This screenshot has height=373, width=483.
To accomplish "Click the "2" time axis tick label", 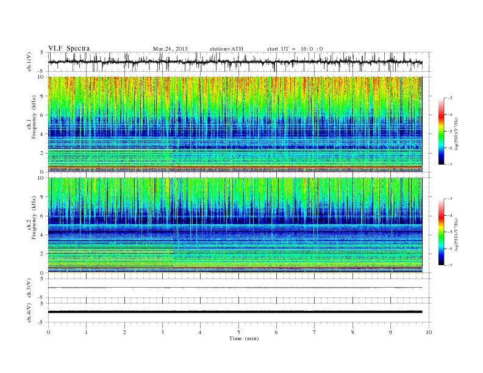I will [124, 332].
